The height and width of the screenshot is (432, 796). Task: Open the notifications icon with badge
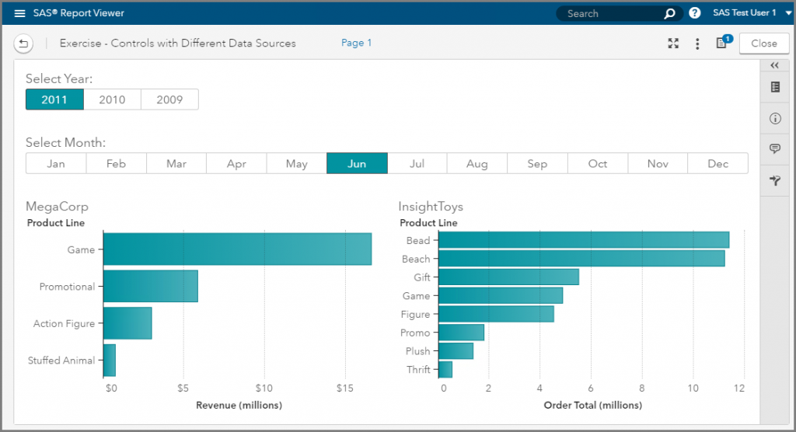coord(721,44)
